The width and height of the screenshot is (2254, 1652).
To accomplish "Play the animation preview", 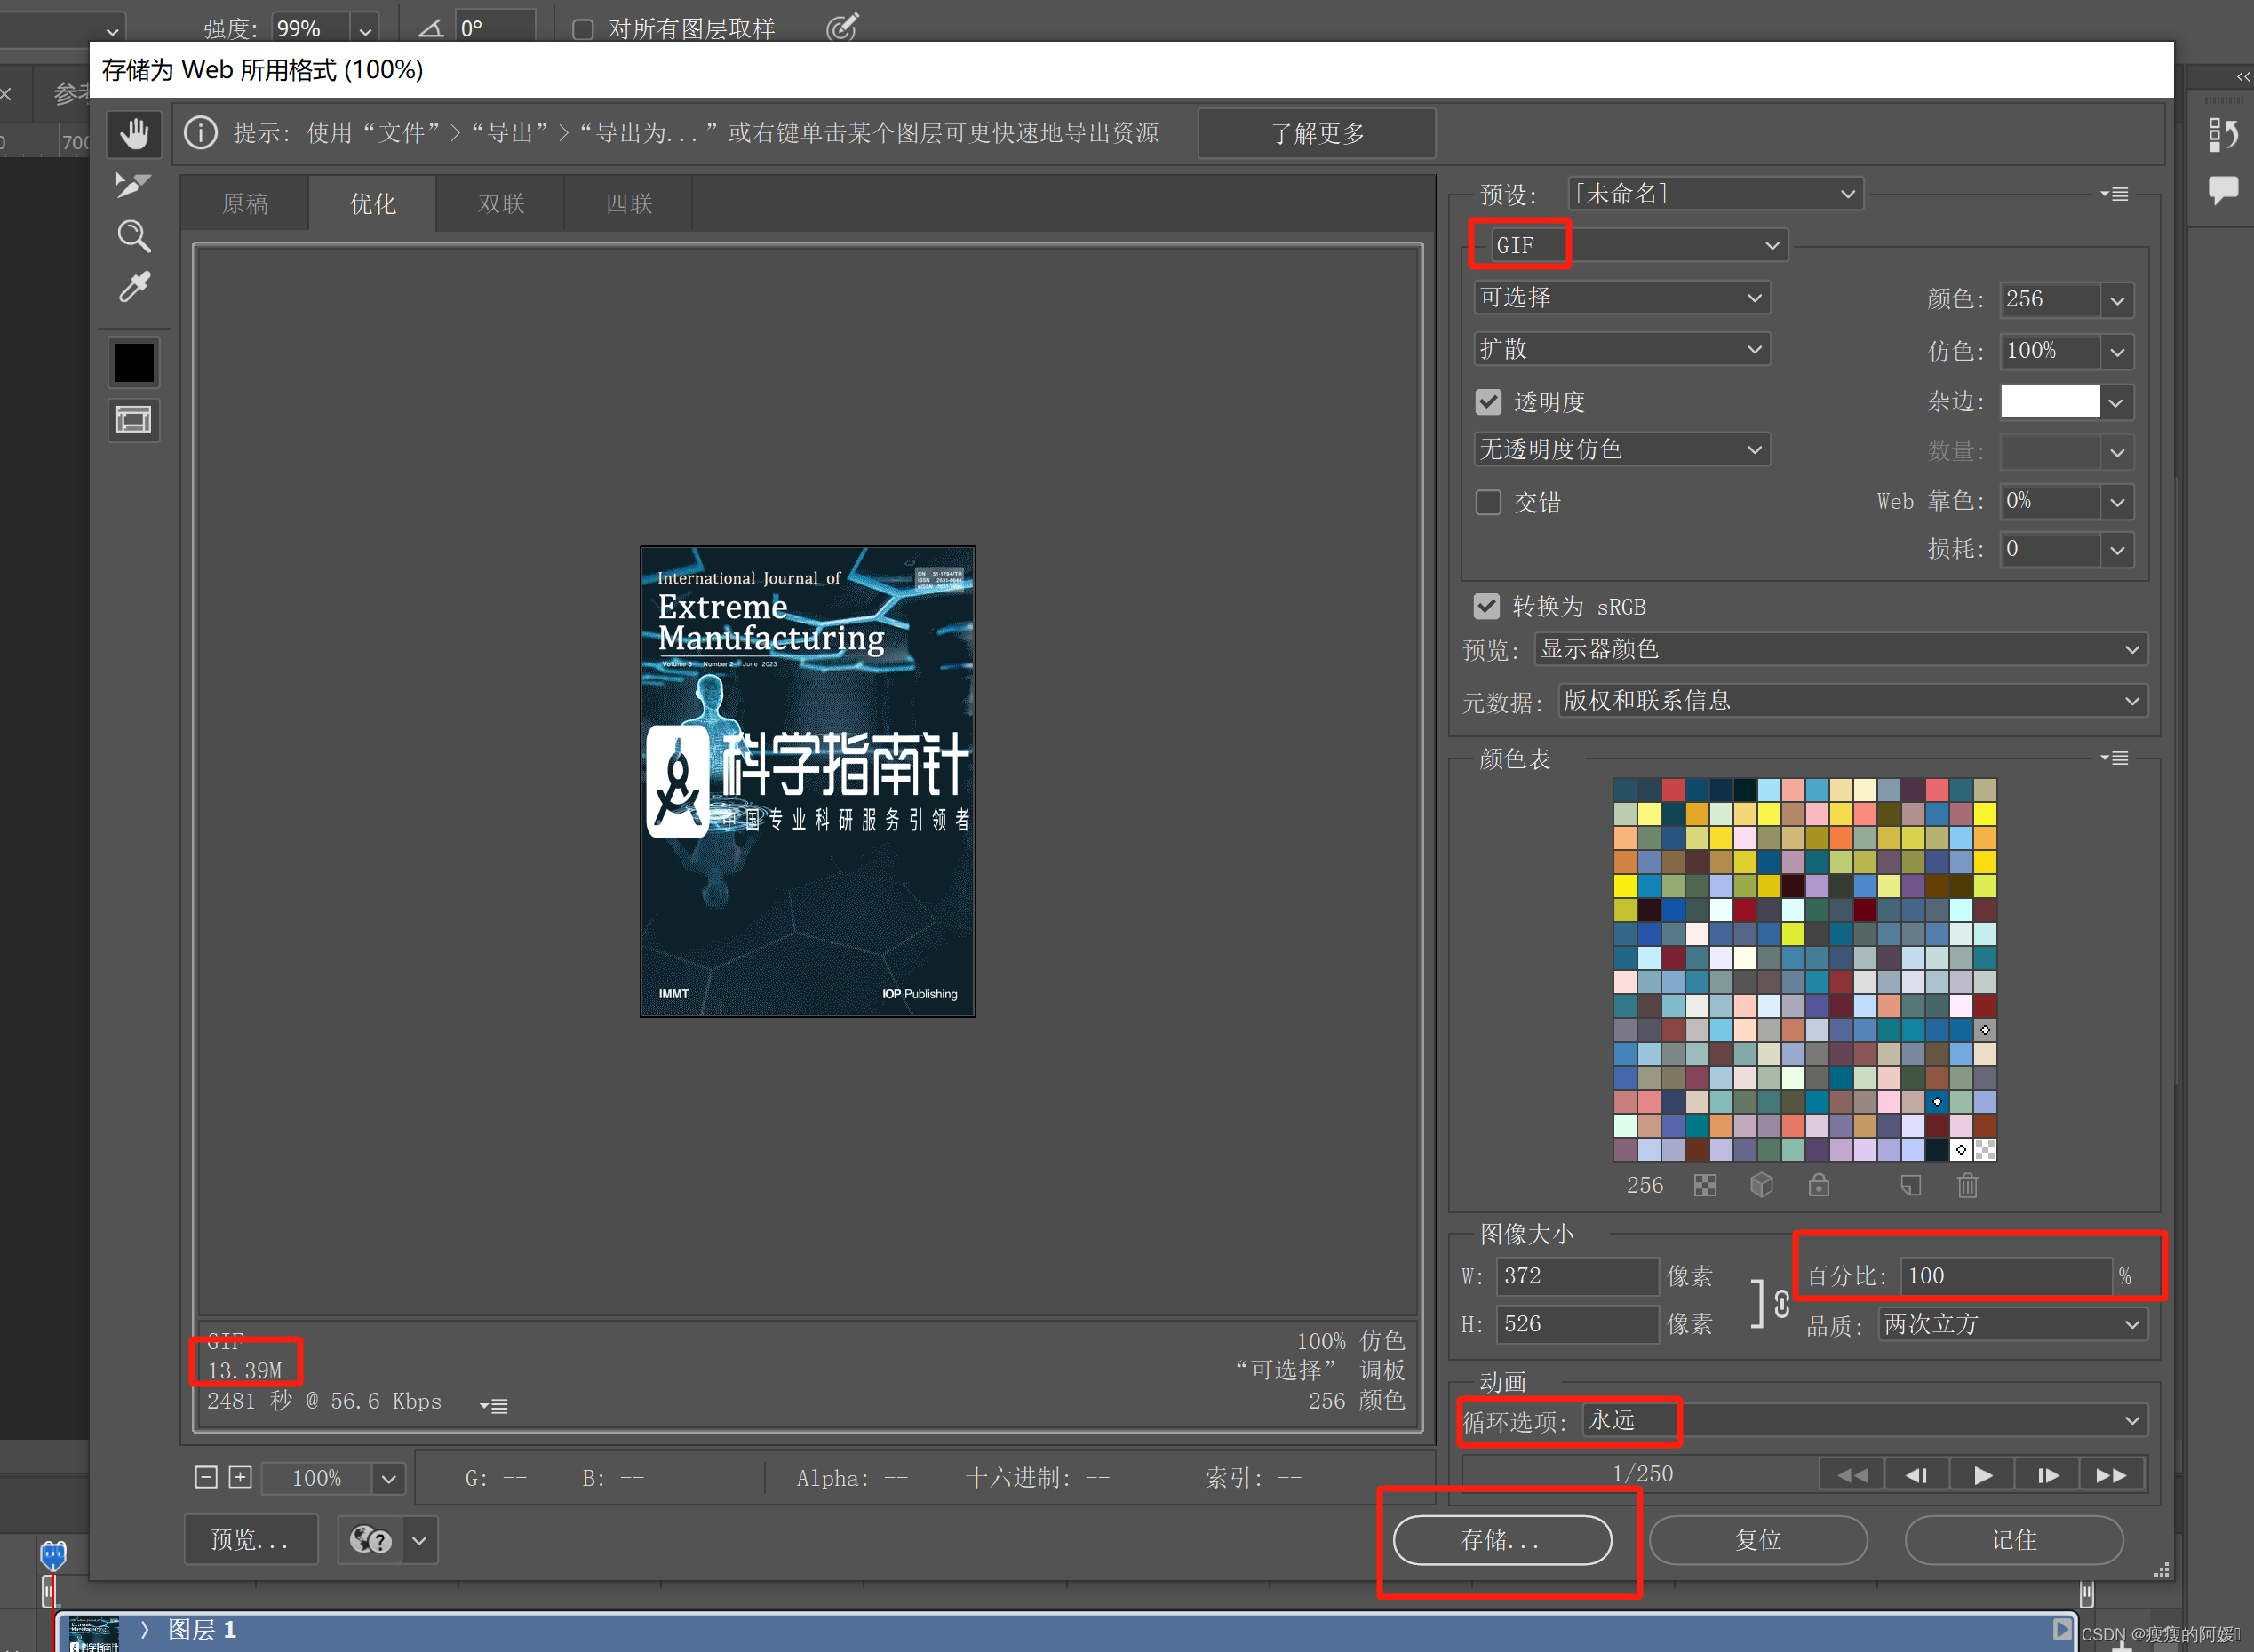I will pos(1982,1475).
